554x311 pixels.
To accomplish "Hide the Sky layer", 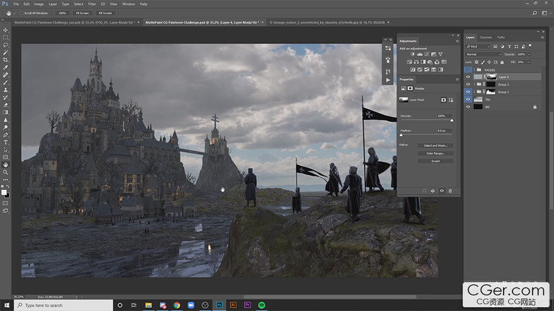I will click(x=468, y=99).
